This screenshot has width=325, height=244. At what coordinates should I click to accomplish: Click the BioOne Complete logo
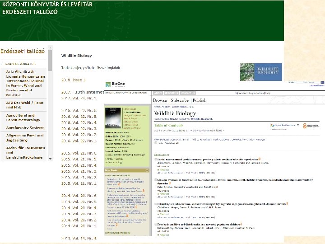(x=115, y=84)
